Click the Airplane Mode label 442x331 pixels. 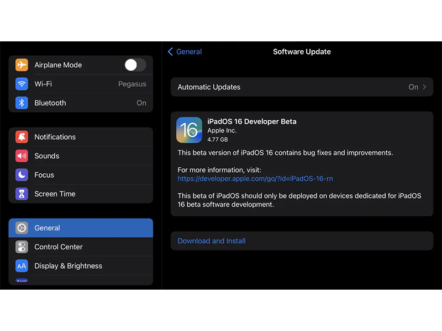click(58, 65)
